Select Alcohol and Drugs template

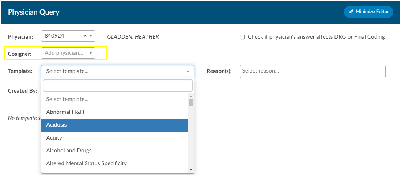tap(114, 151)
